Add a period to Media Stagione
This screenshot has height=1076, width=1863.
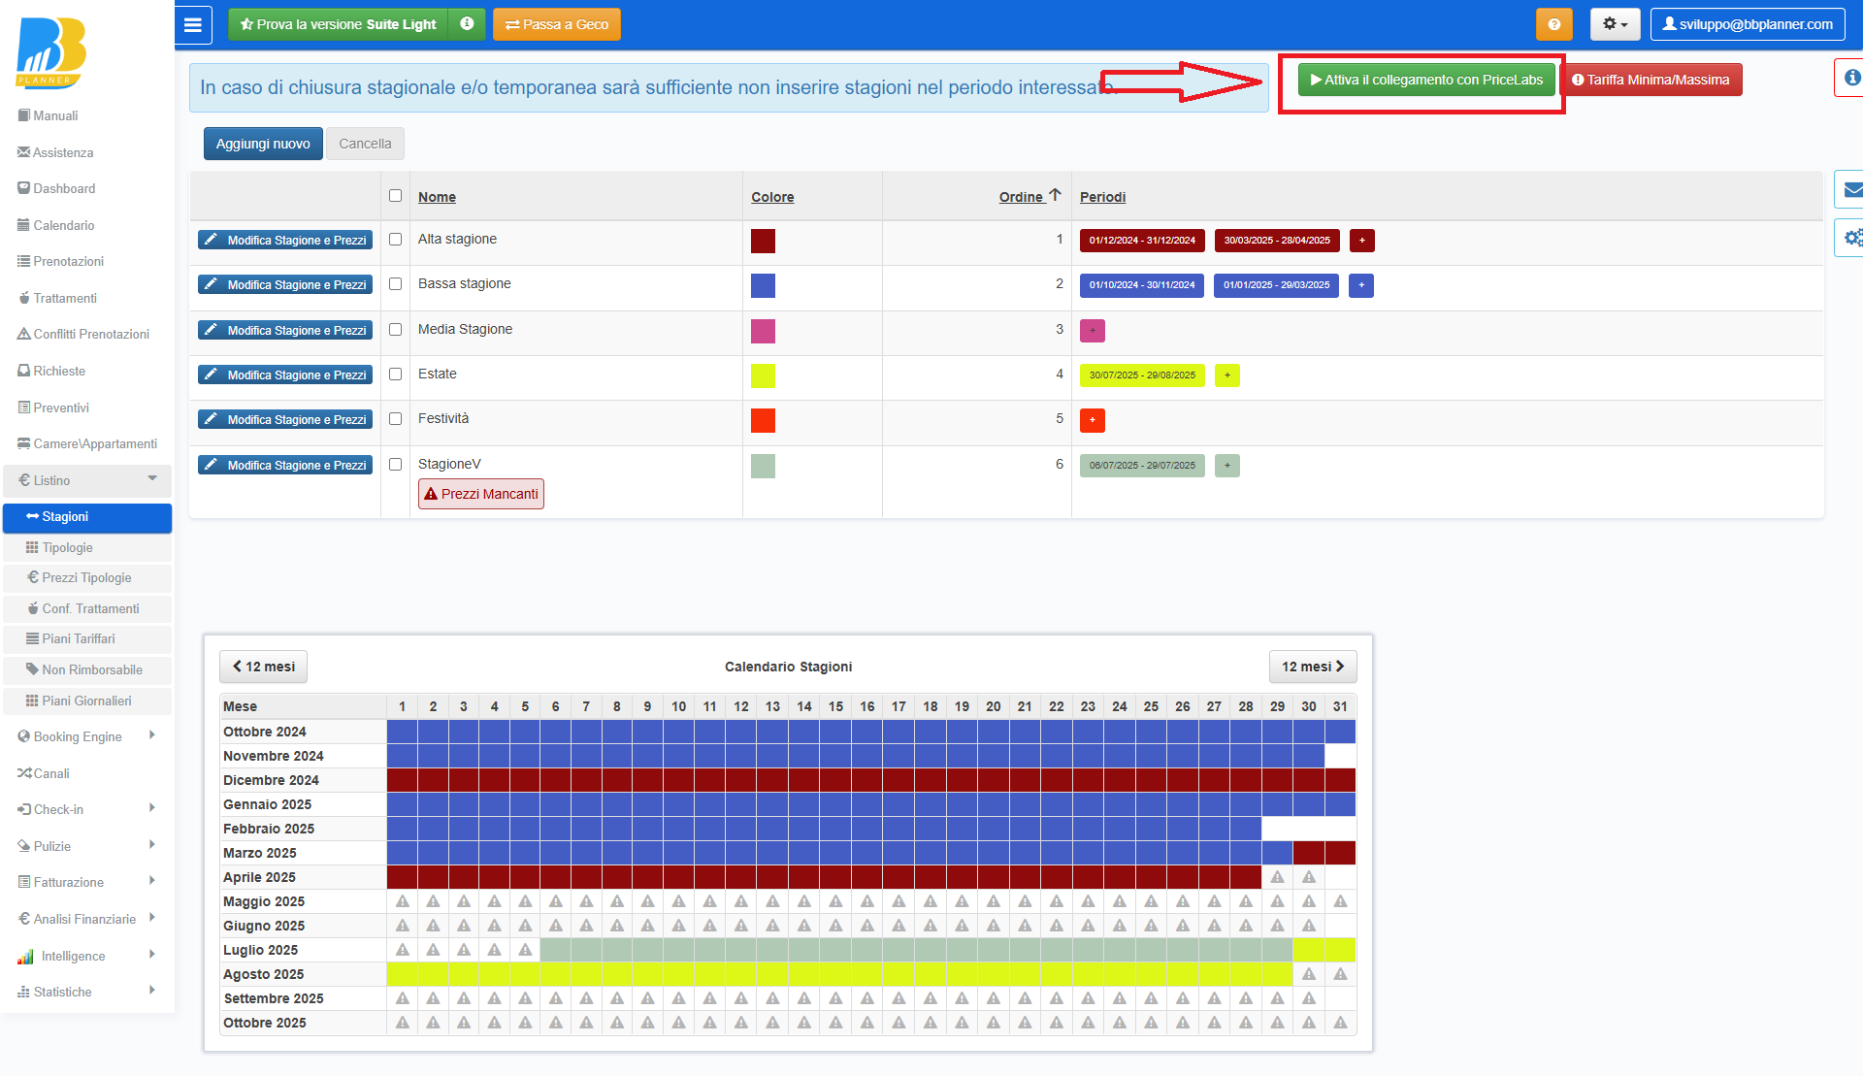[x=1092, y=331]
